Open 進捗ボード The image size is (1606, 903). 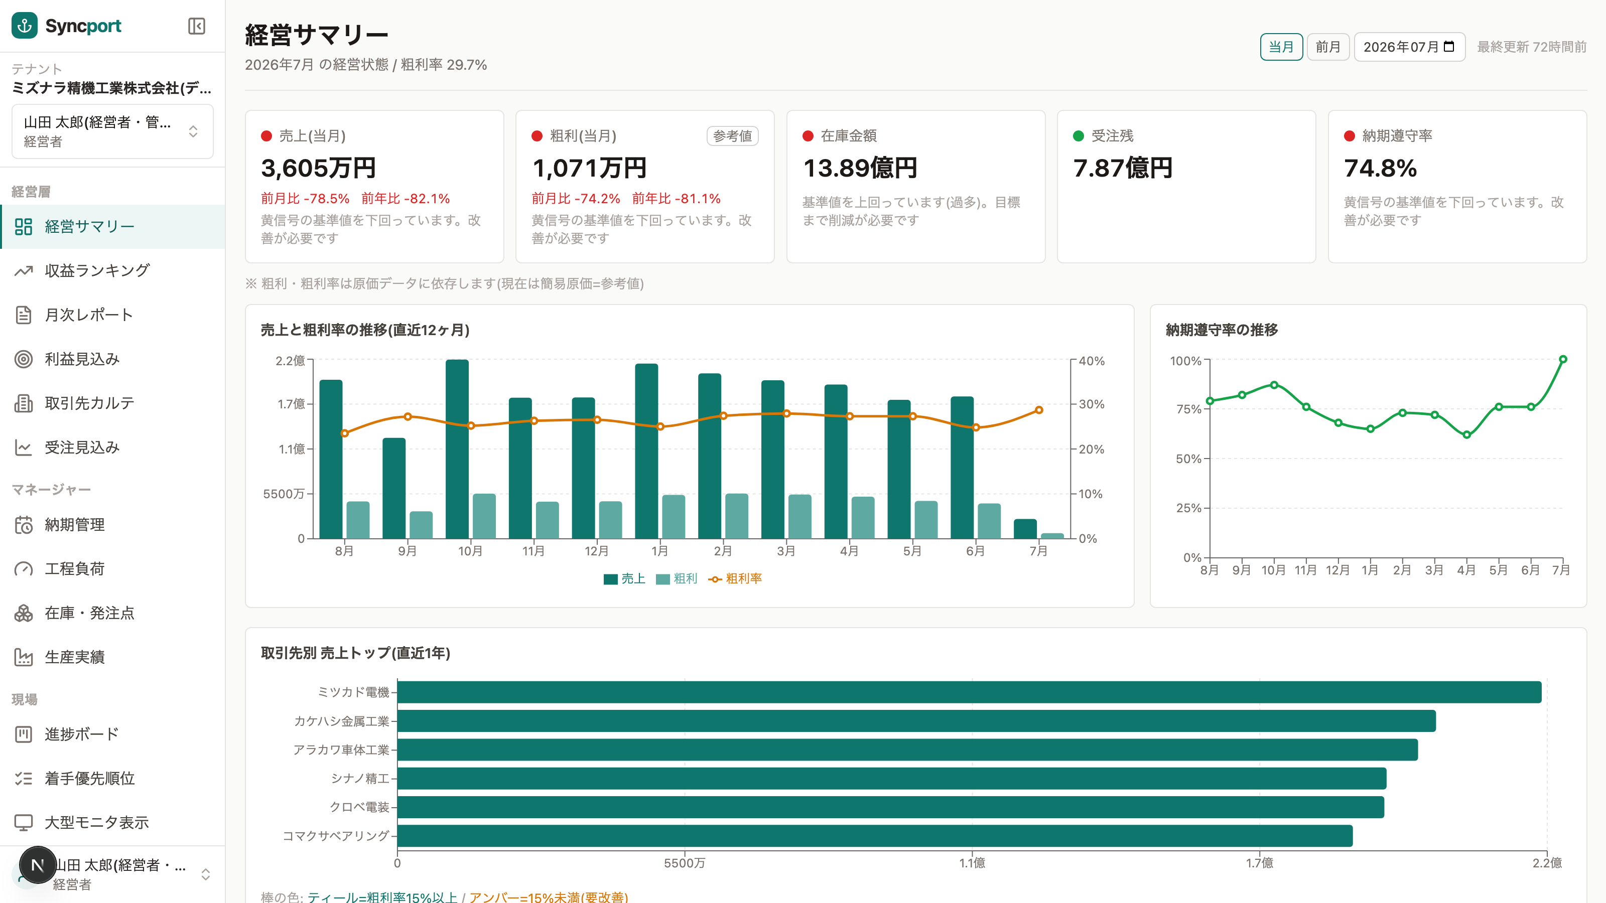pos(113,734)
